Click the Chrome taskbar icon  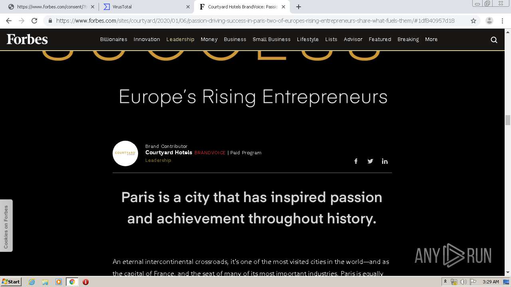click(x=72, y=282)
